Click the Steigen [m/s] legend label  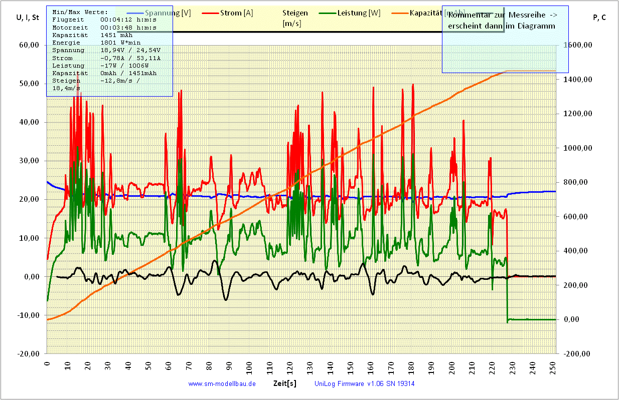click(x=295, y=18)
